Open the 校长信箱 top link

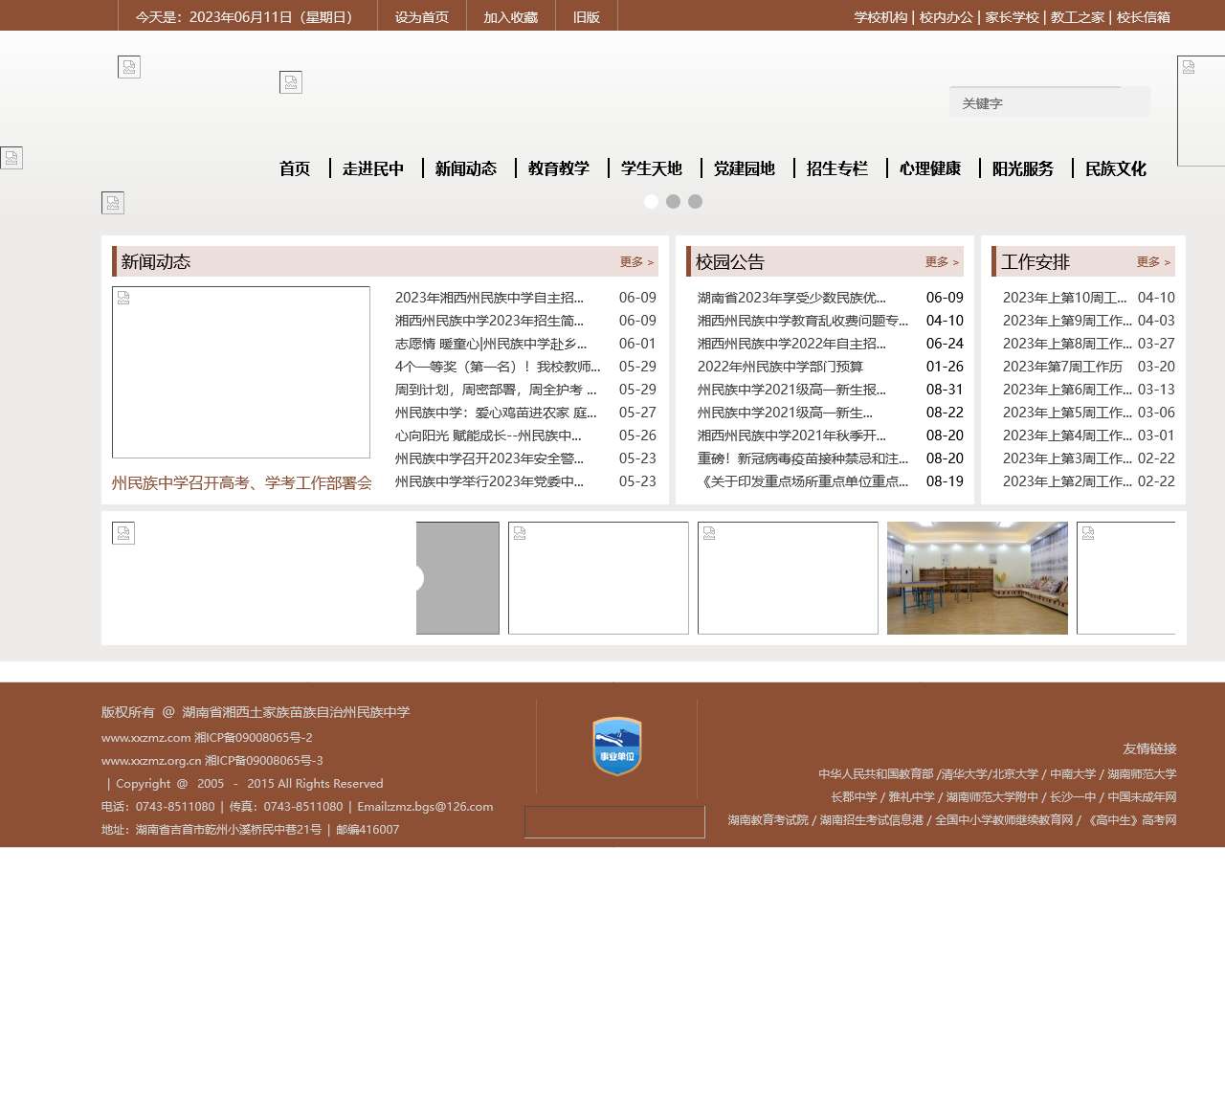point(1144,17)
